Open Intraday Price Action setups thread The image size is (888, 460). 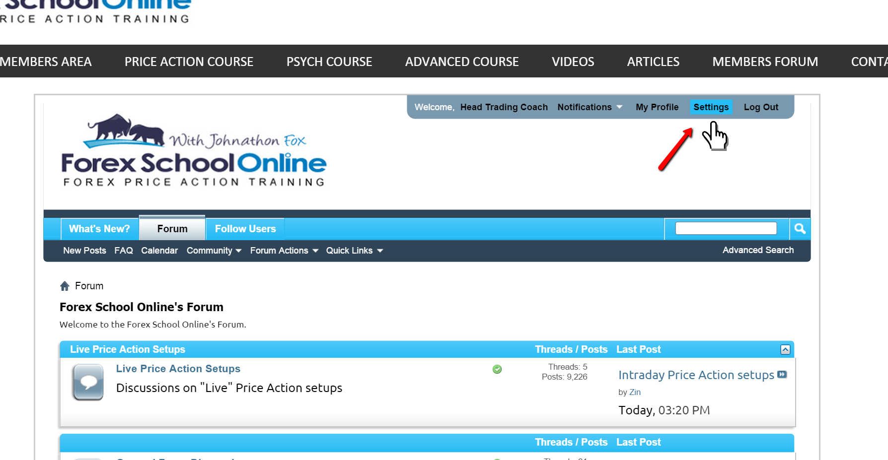click(x=696, y=375)
